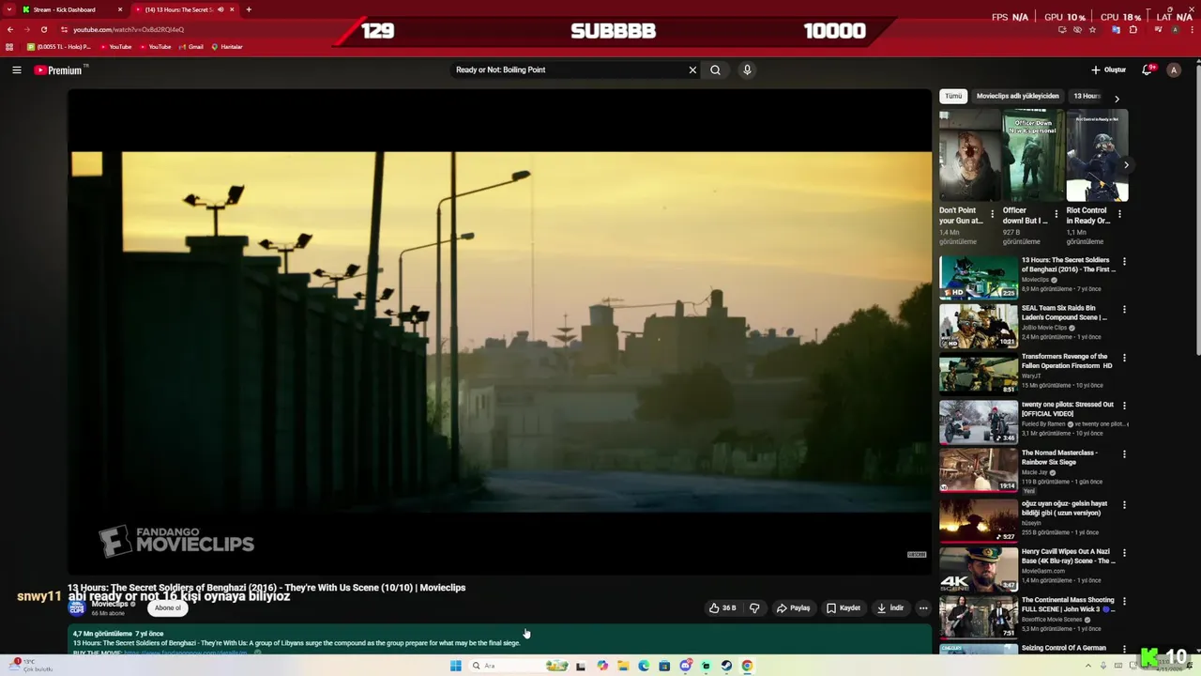Play twenty one pilots Stressed Out
Image resolution: width=1201 pixels, height=676 pixels.
click(x=979, y=422)
